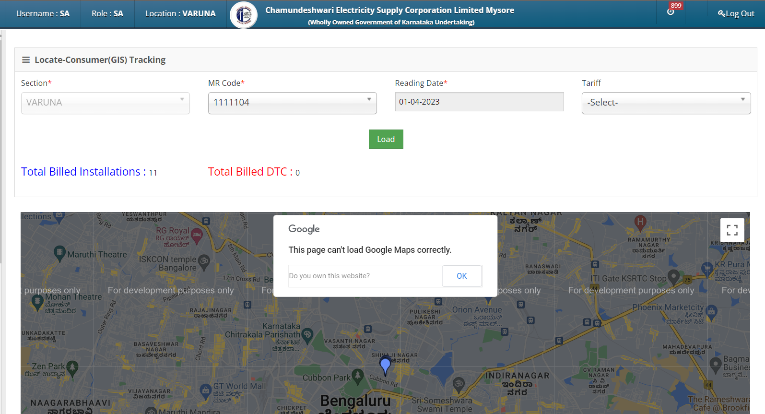Click OK in the Google Maps dialog
The height and width of the screenshot is (414, 765).
coord(462,276)
